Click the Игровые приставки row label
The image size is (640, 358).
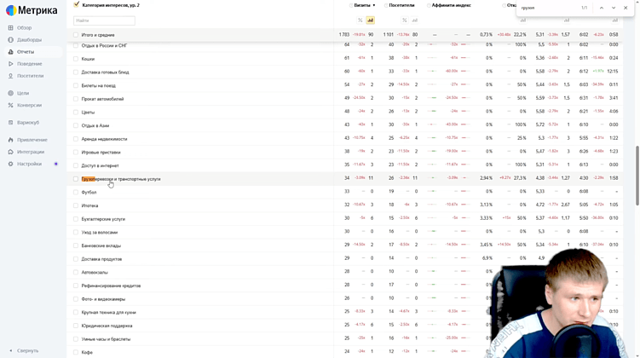tap(101, 153)
